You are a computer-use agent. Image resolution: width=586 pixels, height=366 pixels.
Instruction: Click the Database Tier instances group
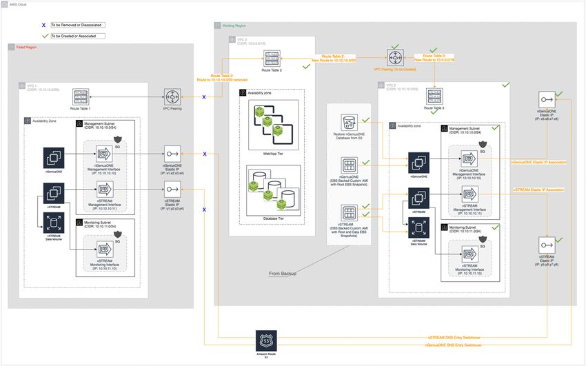pyautogui.click(x=273, y=190)
